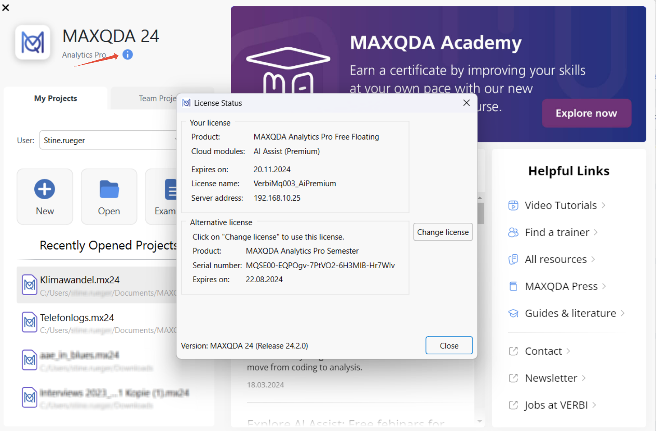Expand the All resources chevron
The width and height of the screenshot is (656, 431).
pyautogui.click(x=593, y=259)
